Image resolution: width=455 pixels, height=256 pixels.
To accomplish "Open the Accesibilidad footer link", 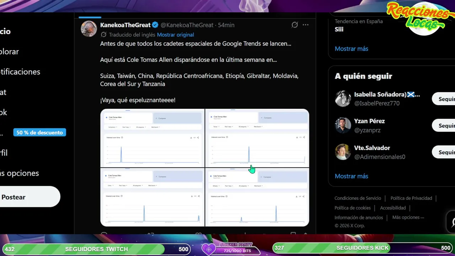I will [393, 208].
